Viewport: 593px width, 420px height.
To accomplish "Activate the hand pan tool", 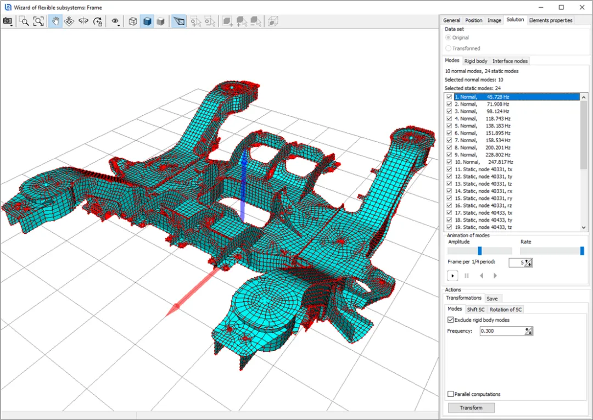I will pos(55,21).
